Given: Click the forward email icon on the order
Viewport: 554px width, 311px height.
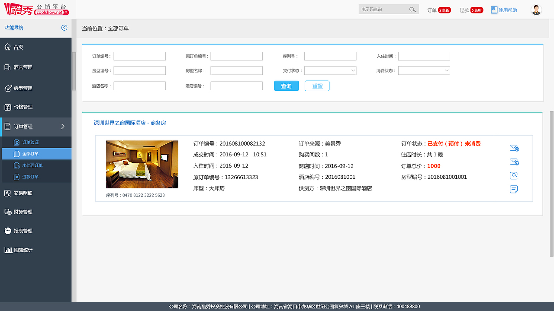Looking at the screenshot, I should (x=514, y=162).
